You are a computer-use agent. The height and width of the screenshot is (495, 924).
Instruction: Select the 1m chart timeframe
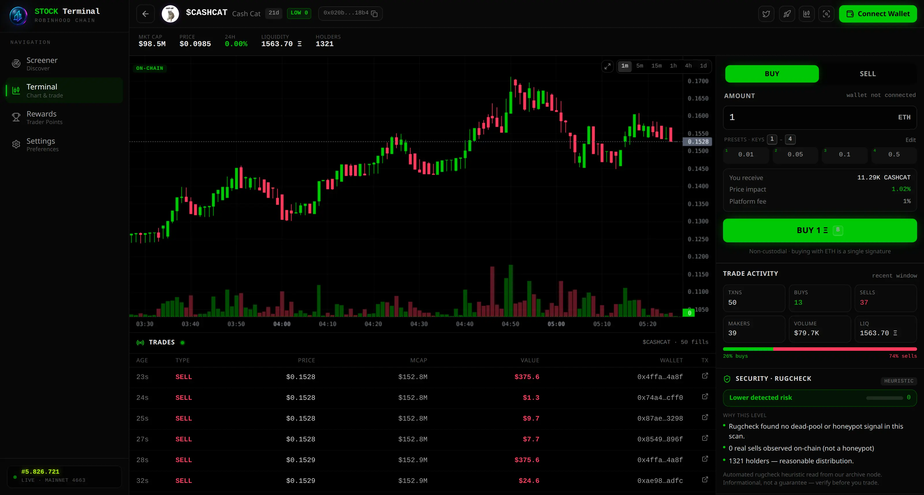[x=625, y=66]
